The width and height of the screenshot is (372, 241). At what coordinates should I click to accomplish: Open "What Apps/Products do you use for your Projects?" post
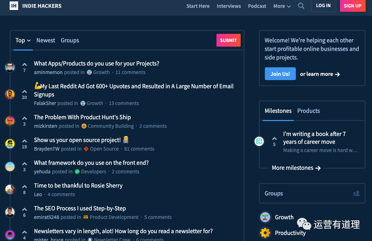pyautogui.click(x=96, y=63)
